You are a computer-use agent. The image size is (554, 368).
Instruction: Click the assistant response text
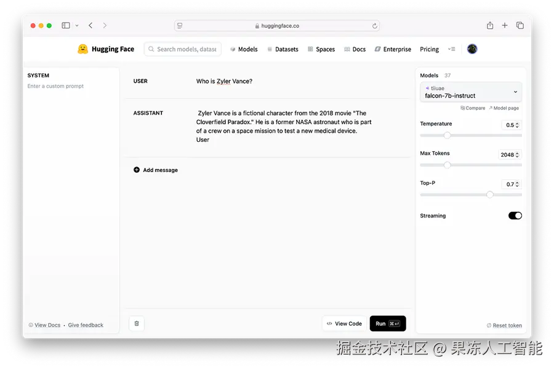pyautogui.click(x=284, y=126)
